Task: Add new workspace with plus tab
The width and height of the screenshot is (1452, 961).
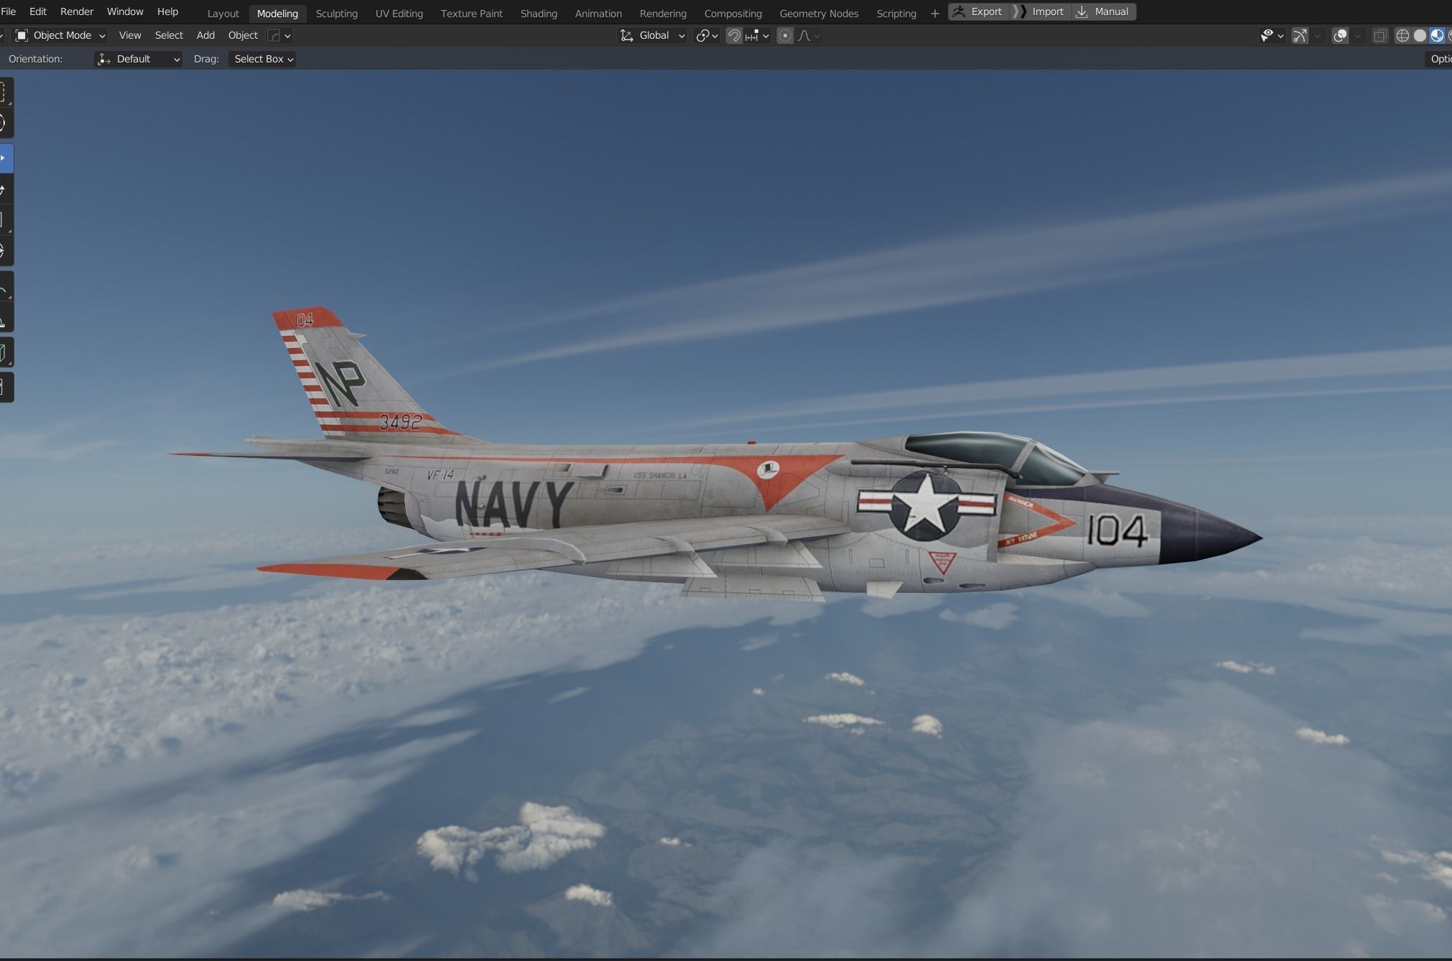Action: click(x=934, y=13)
